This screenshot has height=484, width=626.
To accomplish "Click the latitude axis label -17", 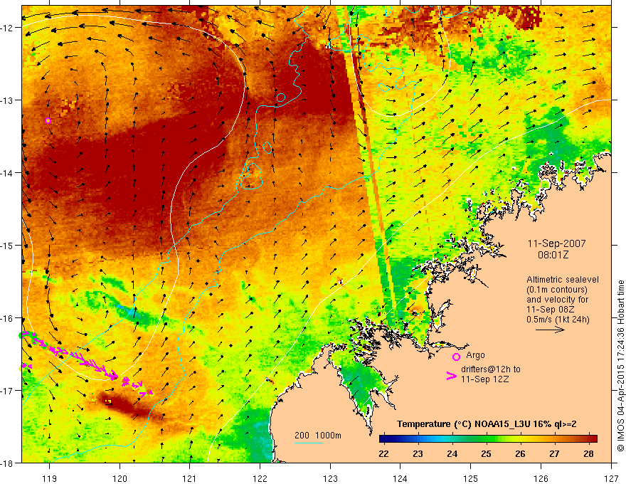I will (x=7, y=391).
